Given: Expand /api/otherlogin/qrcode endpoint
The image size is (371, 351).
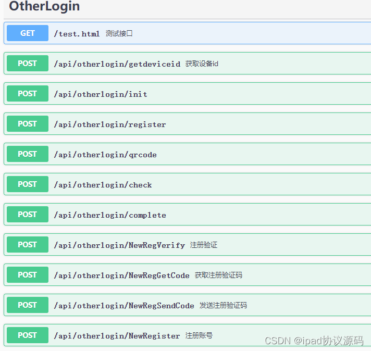Looking at the screenshot, I should tap(105, 155).
